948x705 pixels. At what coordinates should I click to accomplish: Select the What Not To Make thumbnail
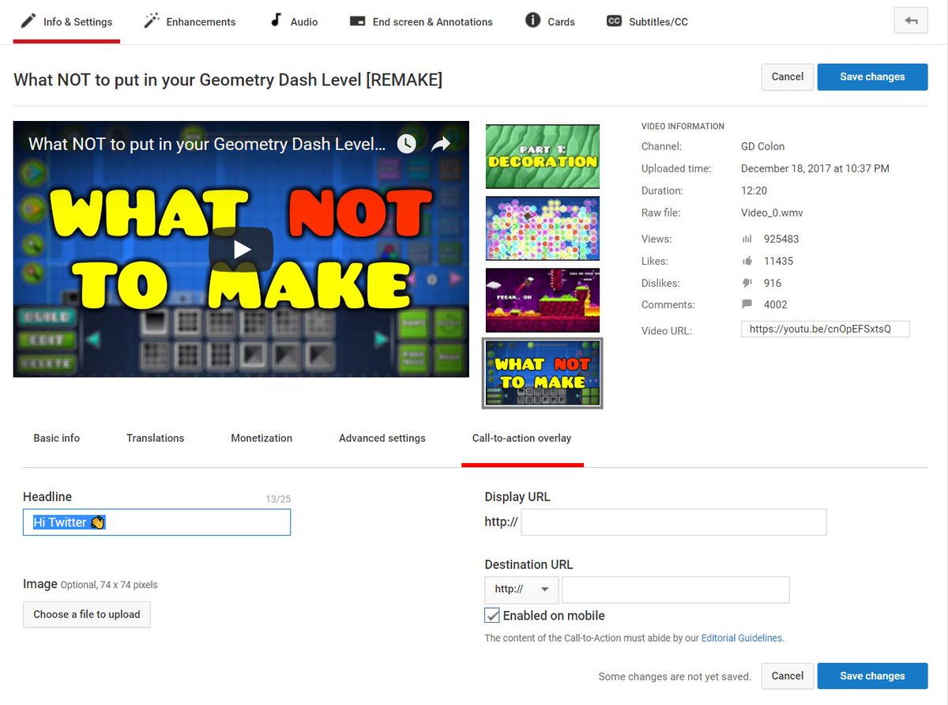542,373
